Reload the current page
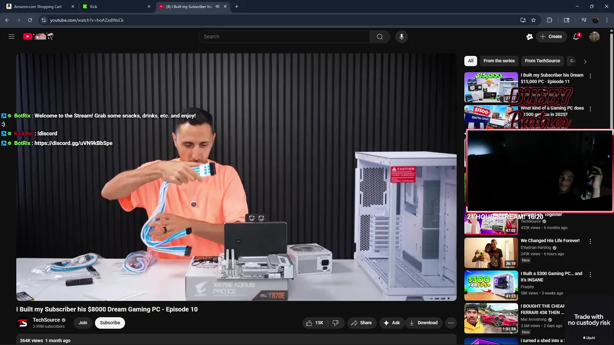The width and height of the screenshot is (614, 345). pos(30,20)
